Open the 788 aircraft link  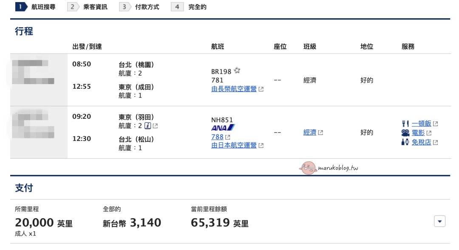(217, 137)
